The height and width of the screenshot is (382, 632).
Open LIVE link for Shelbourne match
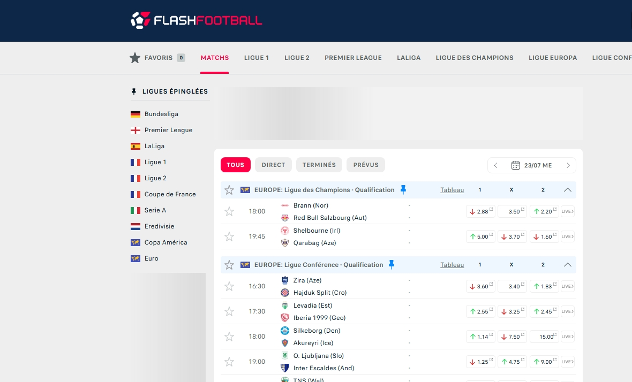pyautogui.click(x=568, y=236)
